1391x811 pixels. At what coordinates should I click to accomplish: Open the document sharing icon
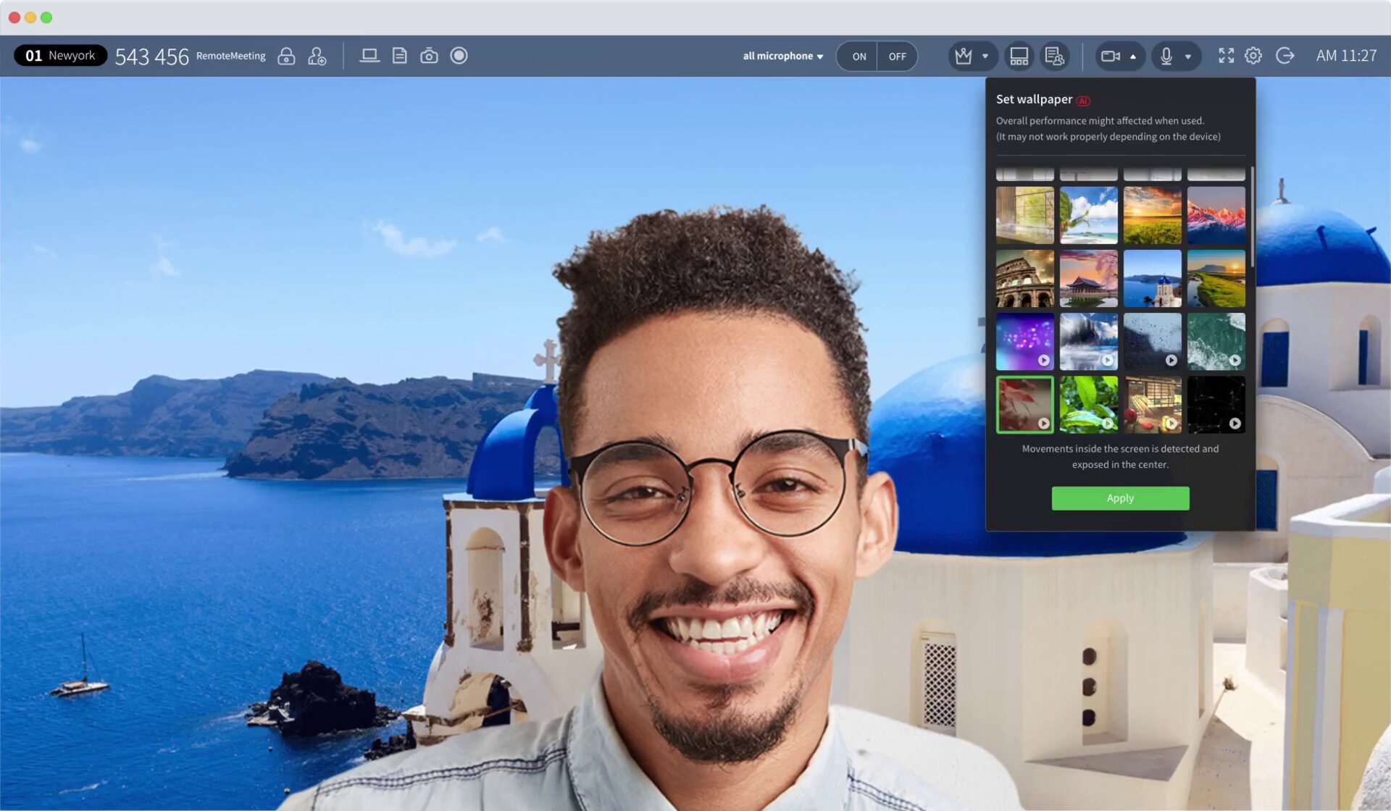tap(399, 56)
